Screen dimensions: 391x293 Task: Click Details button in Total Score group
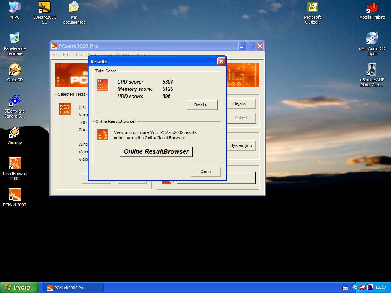[x=202, y=105]
